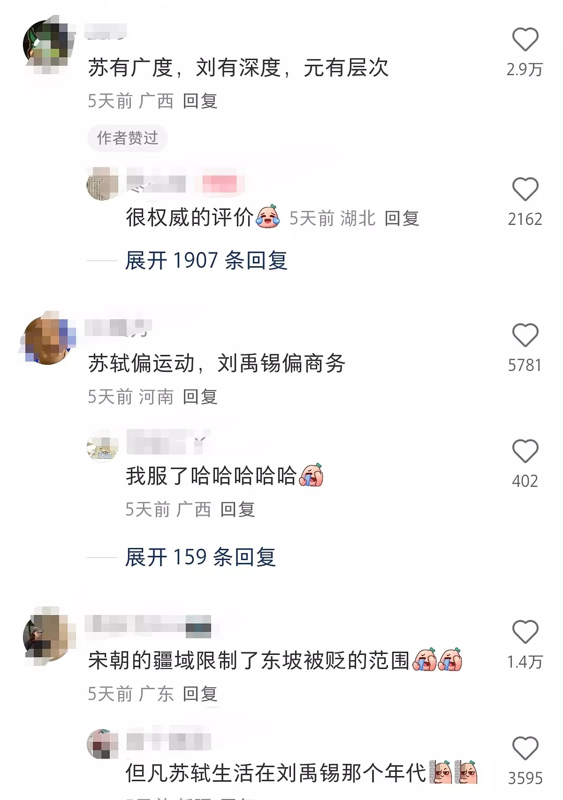Tap the 作者赞过 badge
This screenshot has height=800, width=563.
pos(128,138)
